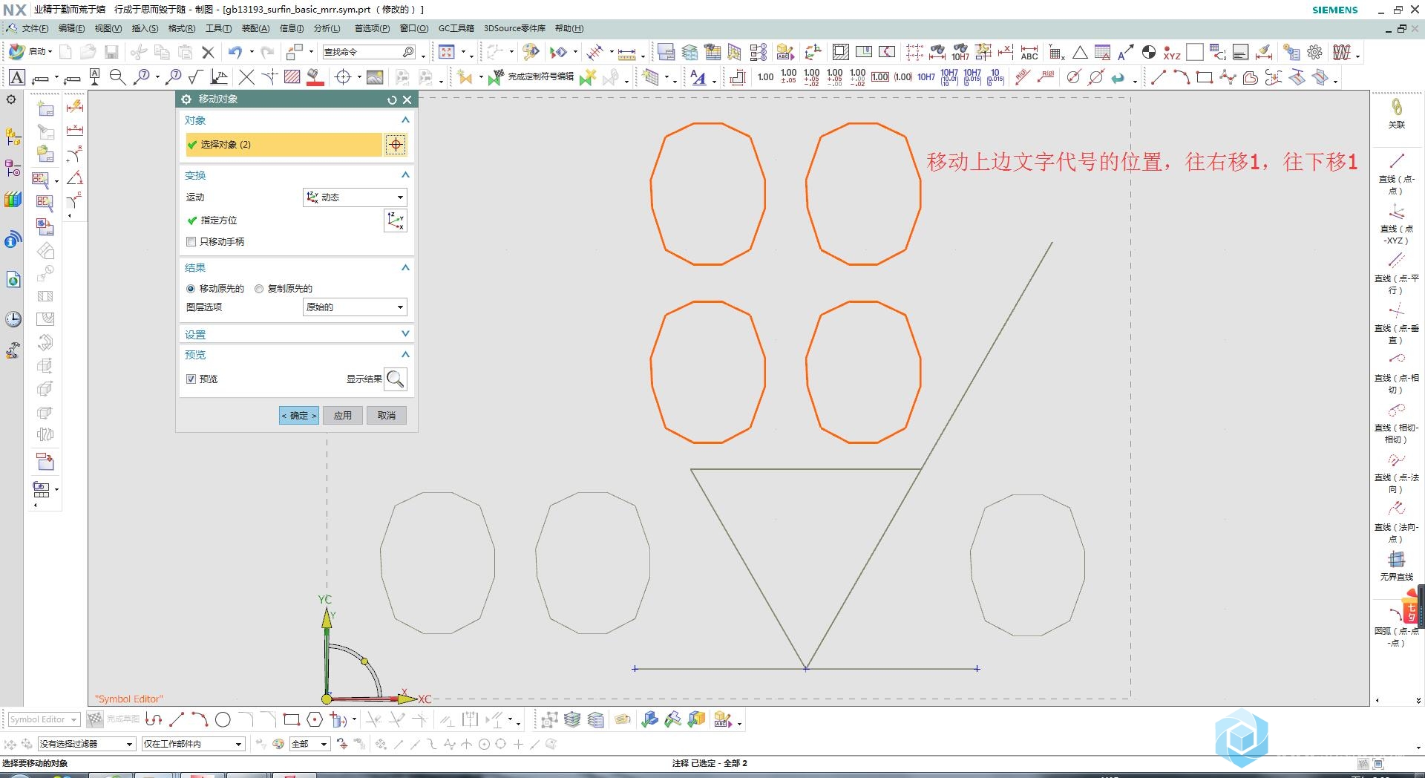This screenshot has width=1425, height=778.
Task: Open the 运动 motion type dropdown
Action: [355, 197]
